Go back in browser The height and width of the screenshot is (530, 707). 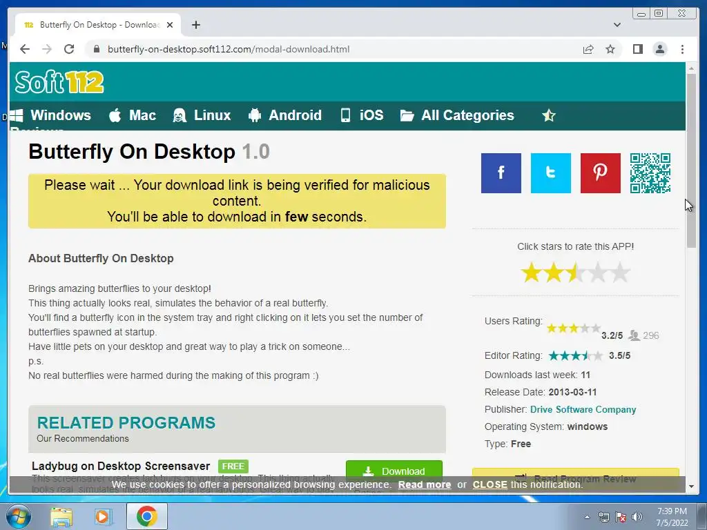(x=25, y=49)
